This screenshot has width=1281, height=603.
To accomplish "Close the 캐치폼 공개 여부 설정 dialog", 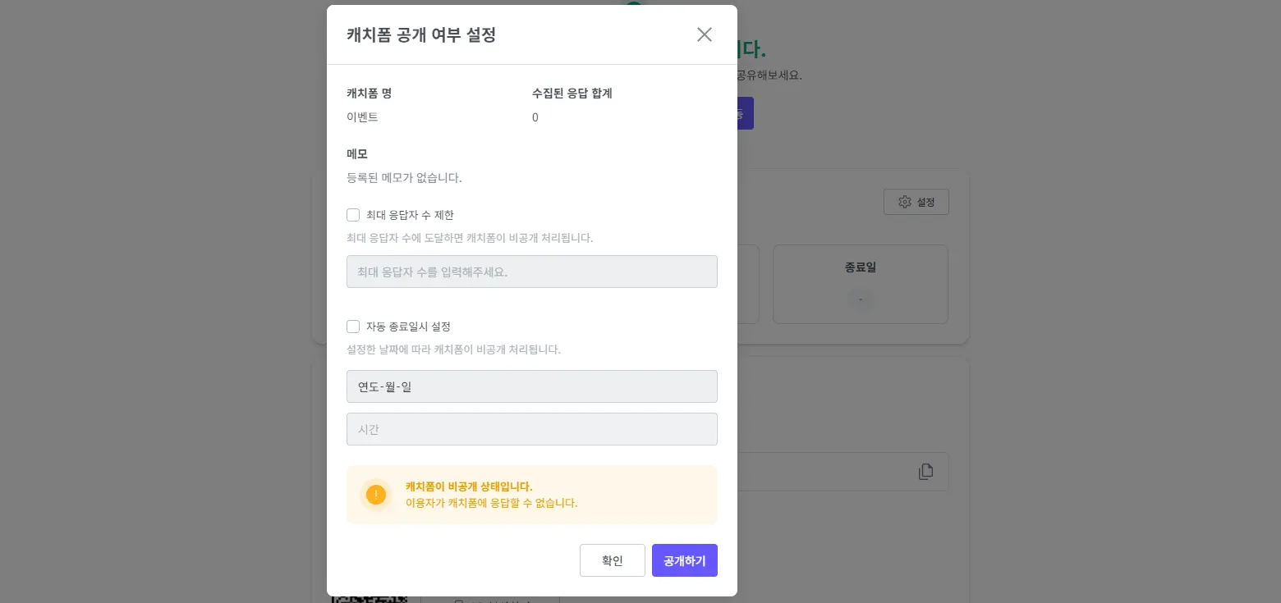I will click(704, 34).
